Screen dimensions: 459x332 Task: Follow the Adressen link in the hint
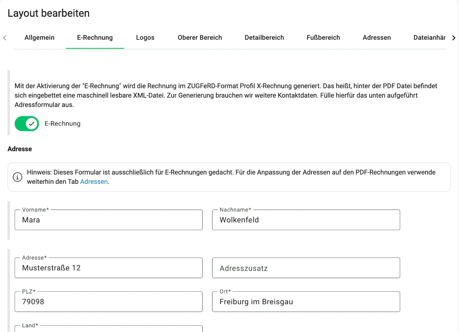pyautogui.click(x=94, y=182)
